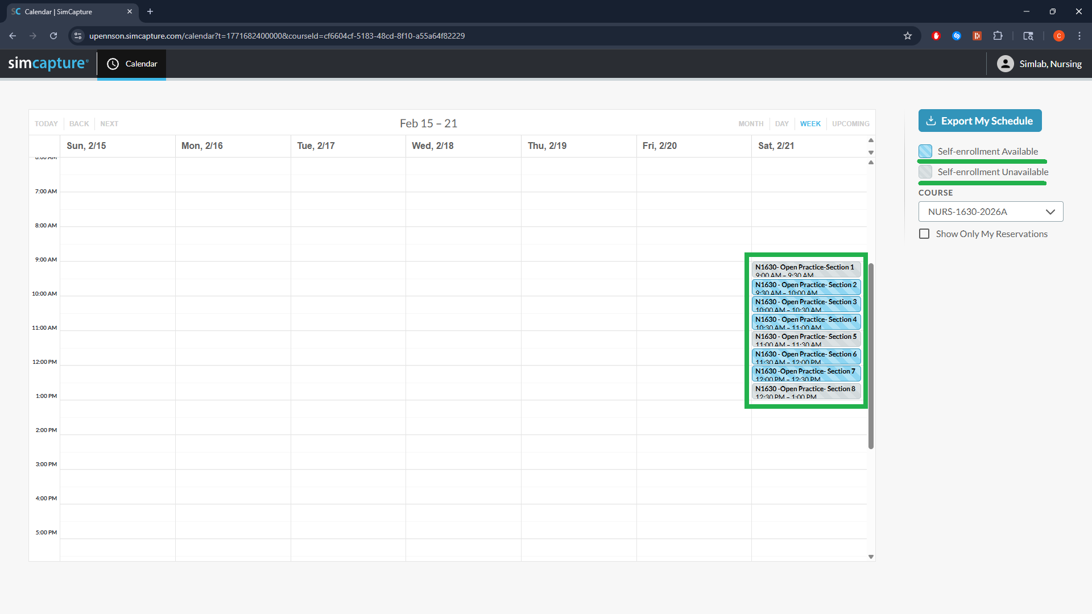1092x614 pixels.
Task: Click the user profile avatar icon
Action: 1005,64
